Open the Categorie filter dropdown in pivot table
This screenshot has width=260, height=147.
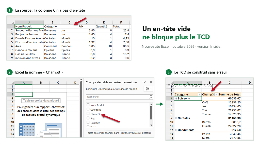point(200,94)
